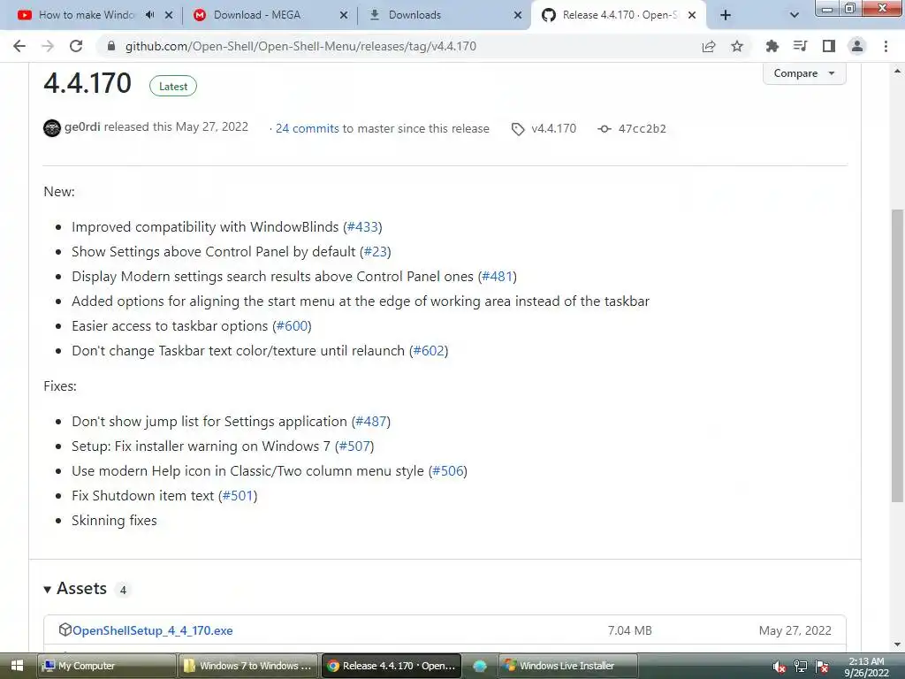The image size is (905, 679).
Task: Click the address bar URL
Action: click(x=300, y=46)
